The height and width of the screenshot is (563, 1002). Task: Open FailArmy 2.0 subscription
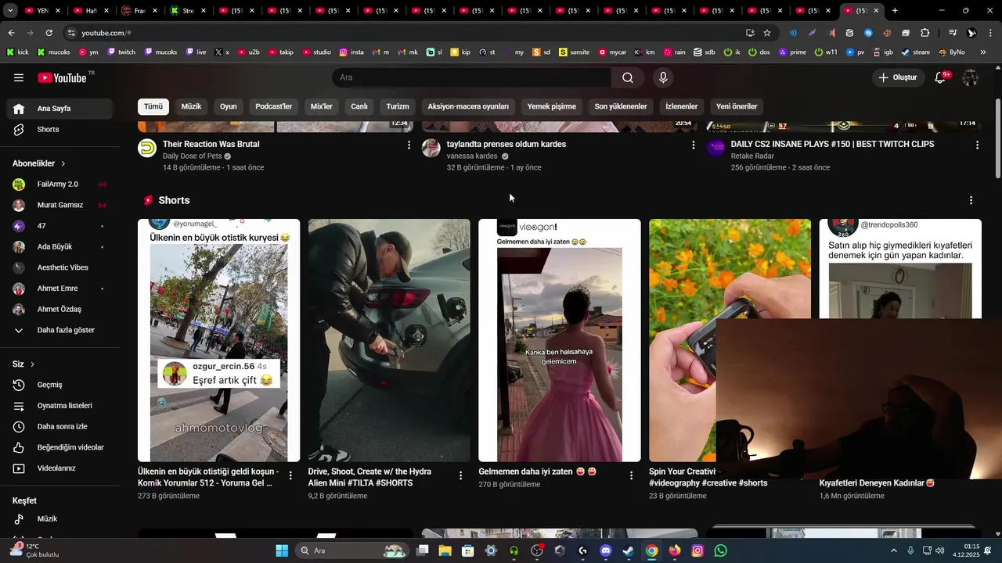pyautogui.click(x=60, y=185)
